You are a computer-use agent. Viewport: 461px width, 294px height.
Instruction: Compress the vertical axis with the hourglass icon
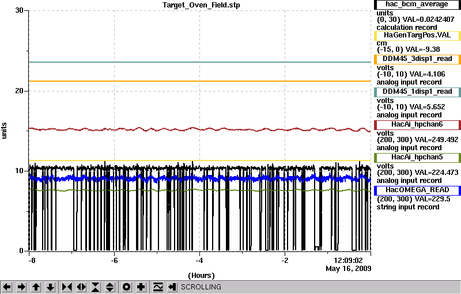click(x=96, y=287)
